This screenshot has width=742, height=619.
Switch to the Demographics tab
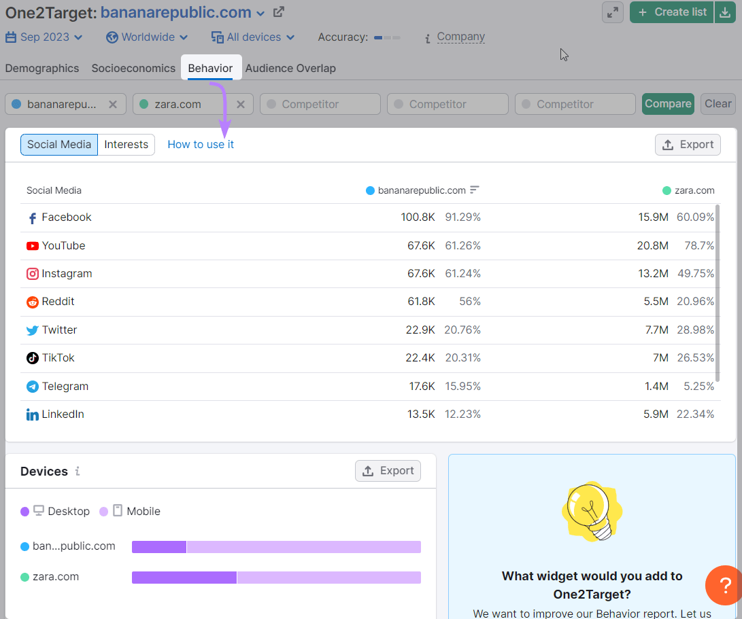pos(41,68)
